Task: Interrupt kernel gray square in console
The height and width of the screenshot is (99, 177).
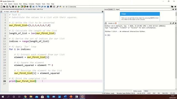Action: click(x=171, y=23)
